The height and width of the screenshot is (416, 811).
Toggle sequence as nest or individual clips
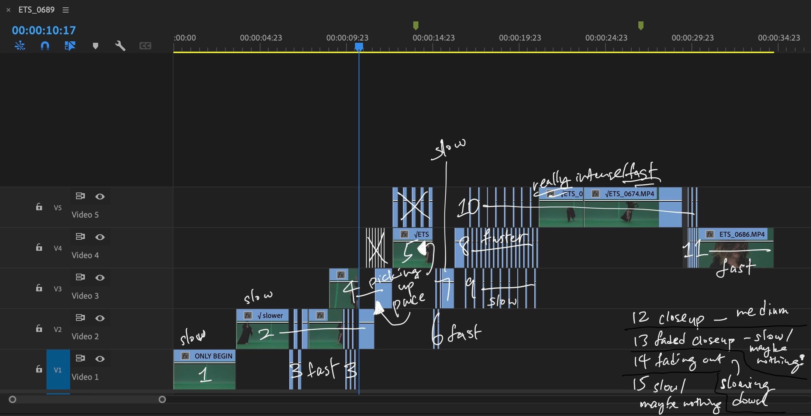point(20,46)
